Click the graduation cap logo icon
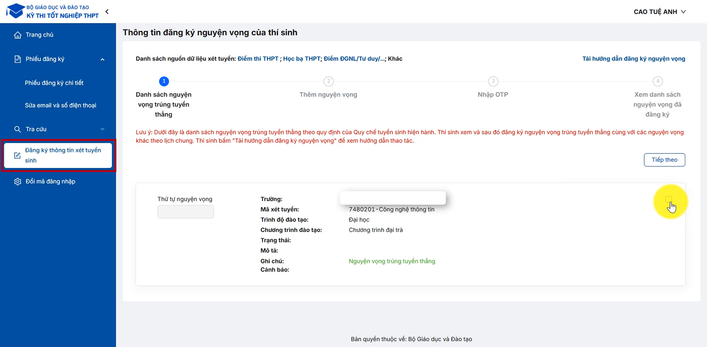The width and height of the screenshot is (707, 347). click(15, 11)
